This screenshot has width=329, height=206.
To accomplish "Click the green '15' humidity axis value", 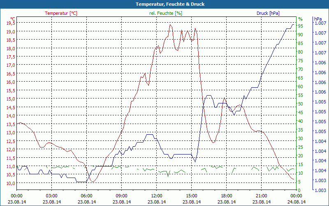I will [301, 164].
